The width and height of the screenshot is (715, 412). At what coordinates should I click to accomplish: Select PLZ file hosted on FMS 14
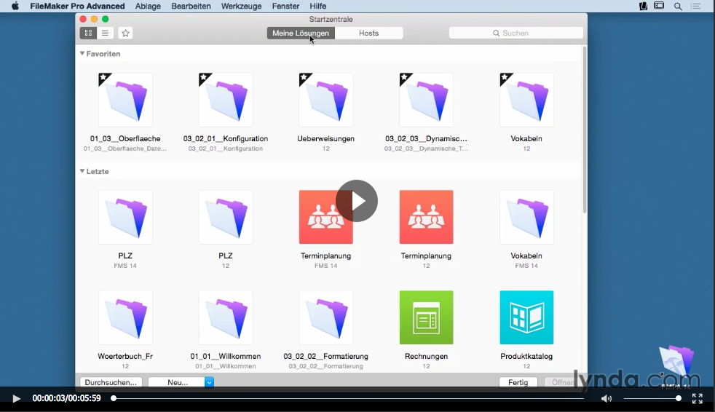(125, 217)
